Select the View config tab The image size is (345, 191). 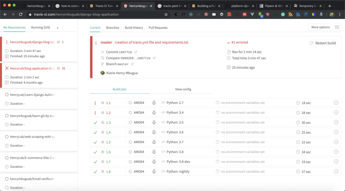(183, 89)
